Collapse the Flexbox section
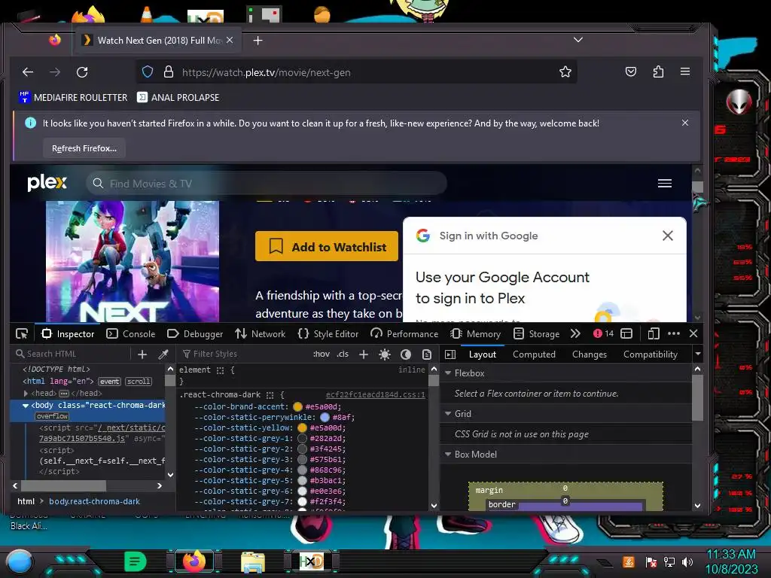Image resolution: width=771 pixels, height=578 pixels. [x=448, y=373]
